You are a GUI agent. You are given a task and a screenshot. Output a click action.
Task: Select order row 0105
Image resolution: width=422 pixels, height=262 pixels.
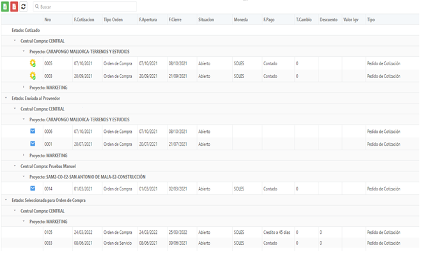click(x=210, y=232)
